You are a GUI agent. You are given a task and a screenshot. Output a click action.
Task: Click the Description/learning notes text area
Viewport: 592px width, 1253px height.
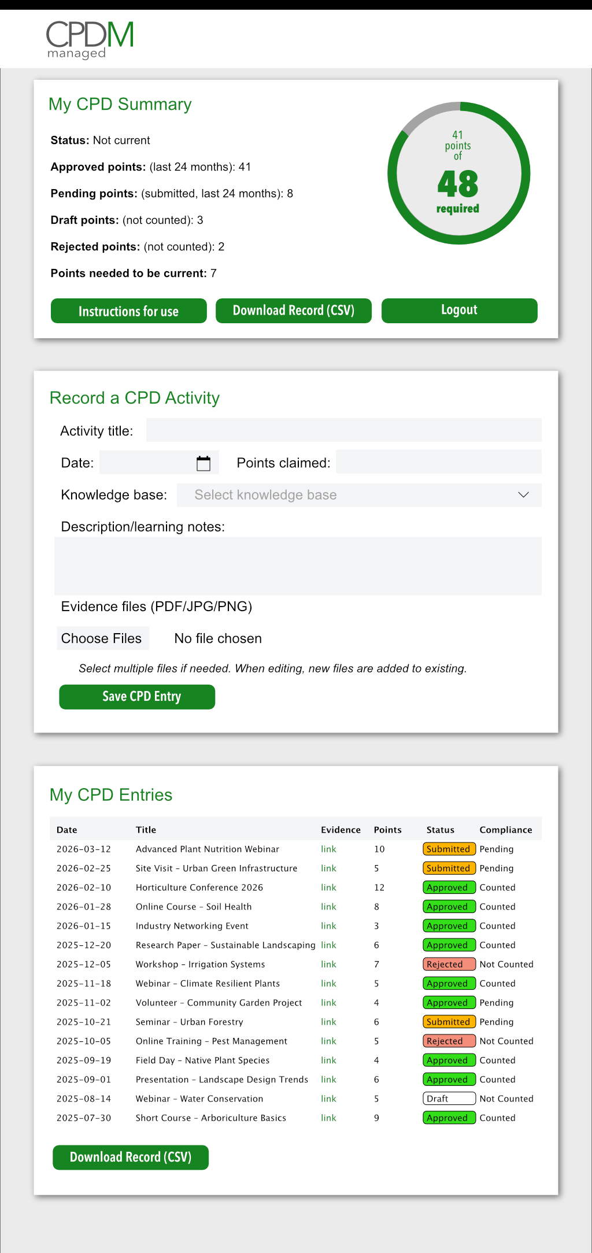pyautogui.click(x=298, y=565)
